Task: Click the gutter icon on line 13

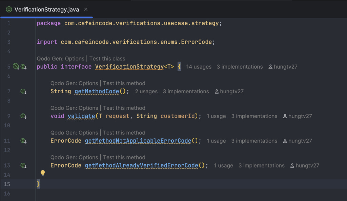Action: 23,166
